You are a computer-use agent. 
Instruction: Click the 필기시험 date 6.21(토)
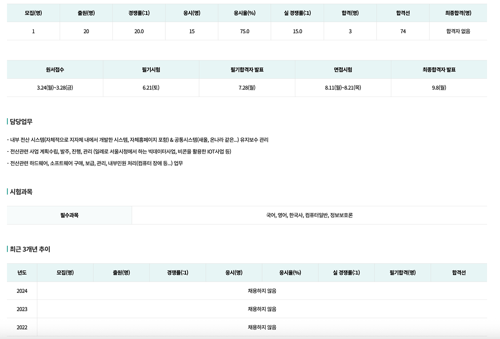point(151,88)
